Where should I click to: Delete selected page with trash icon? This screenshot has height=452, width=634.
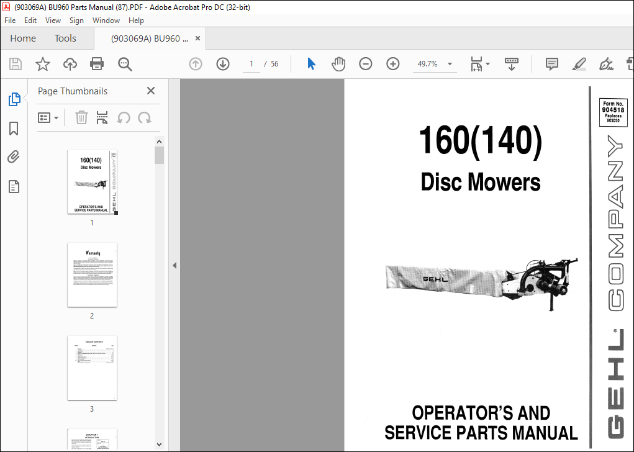[81, 117]
